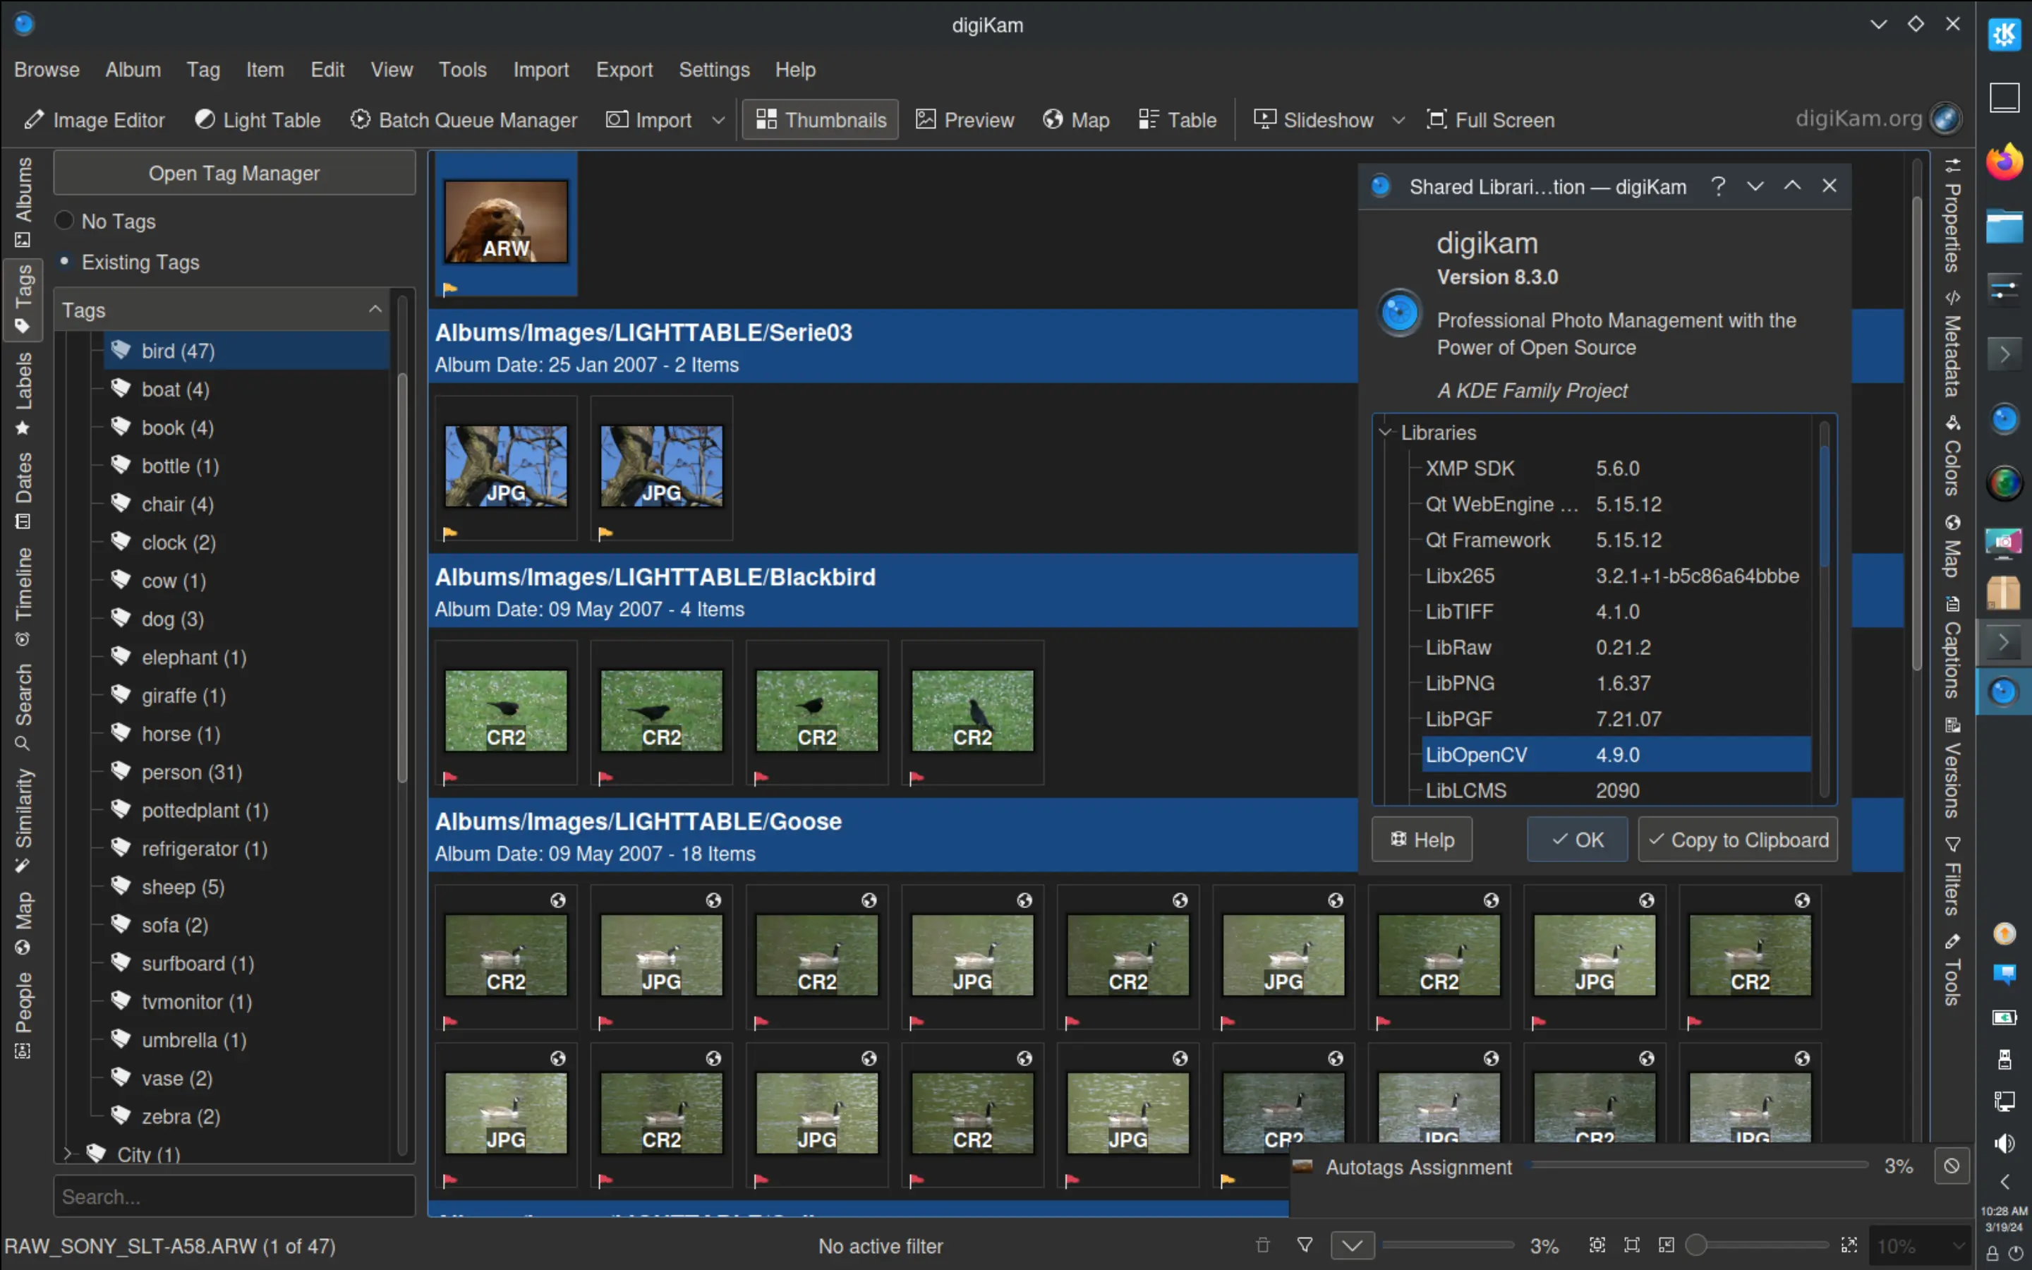
Task: Switch to Table view
Action: pos(1176,119)
